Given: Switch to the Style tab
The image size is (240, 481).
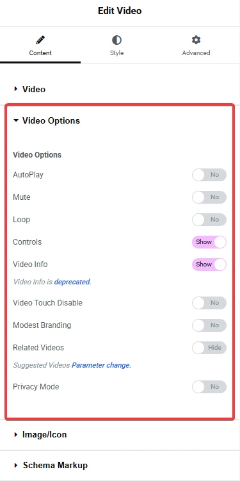Looking at the screenshot, I should [x=116, y=45].
